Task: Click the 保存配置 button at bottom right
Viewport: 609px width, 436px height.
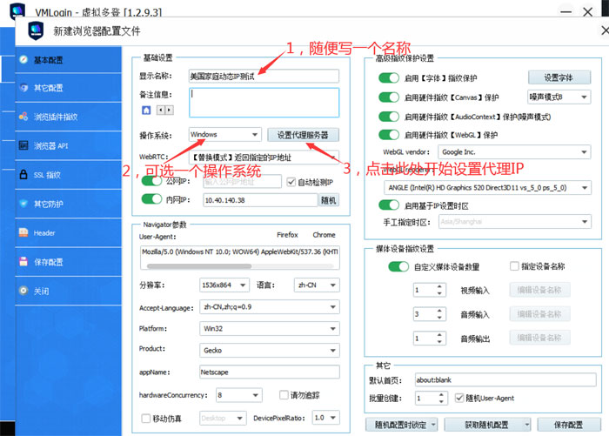Action: pos(569,425)
